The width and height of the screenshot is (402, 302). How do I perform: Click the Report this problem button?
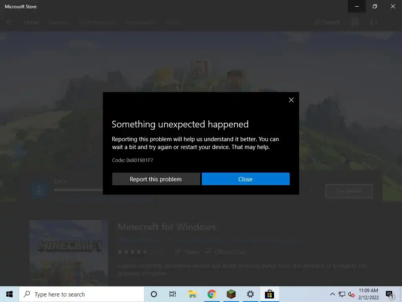156,179
